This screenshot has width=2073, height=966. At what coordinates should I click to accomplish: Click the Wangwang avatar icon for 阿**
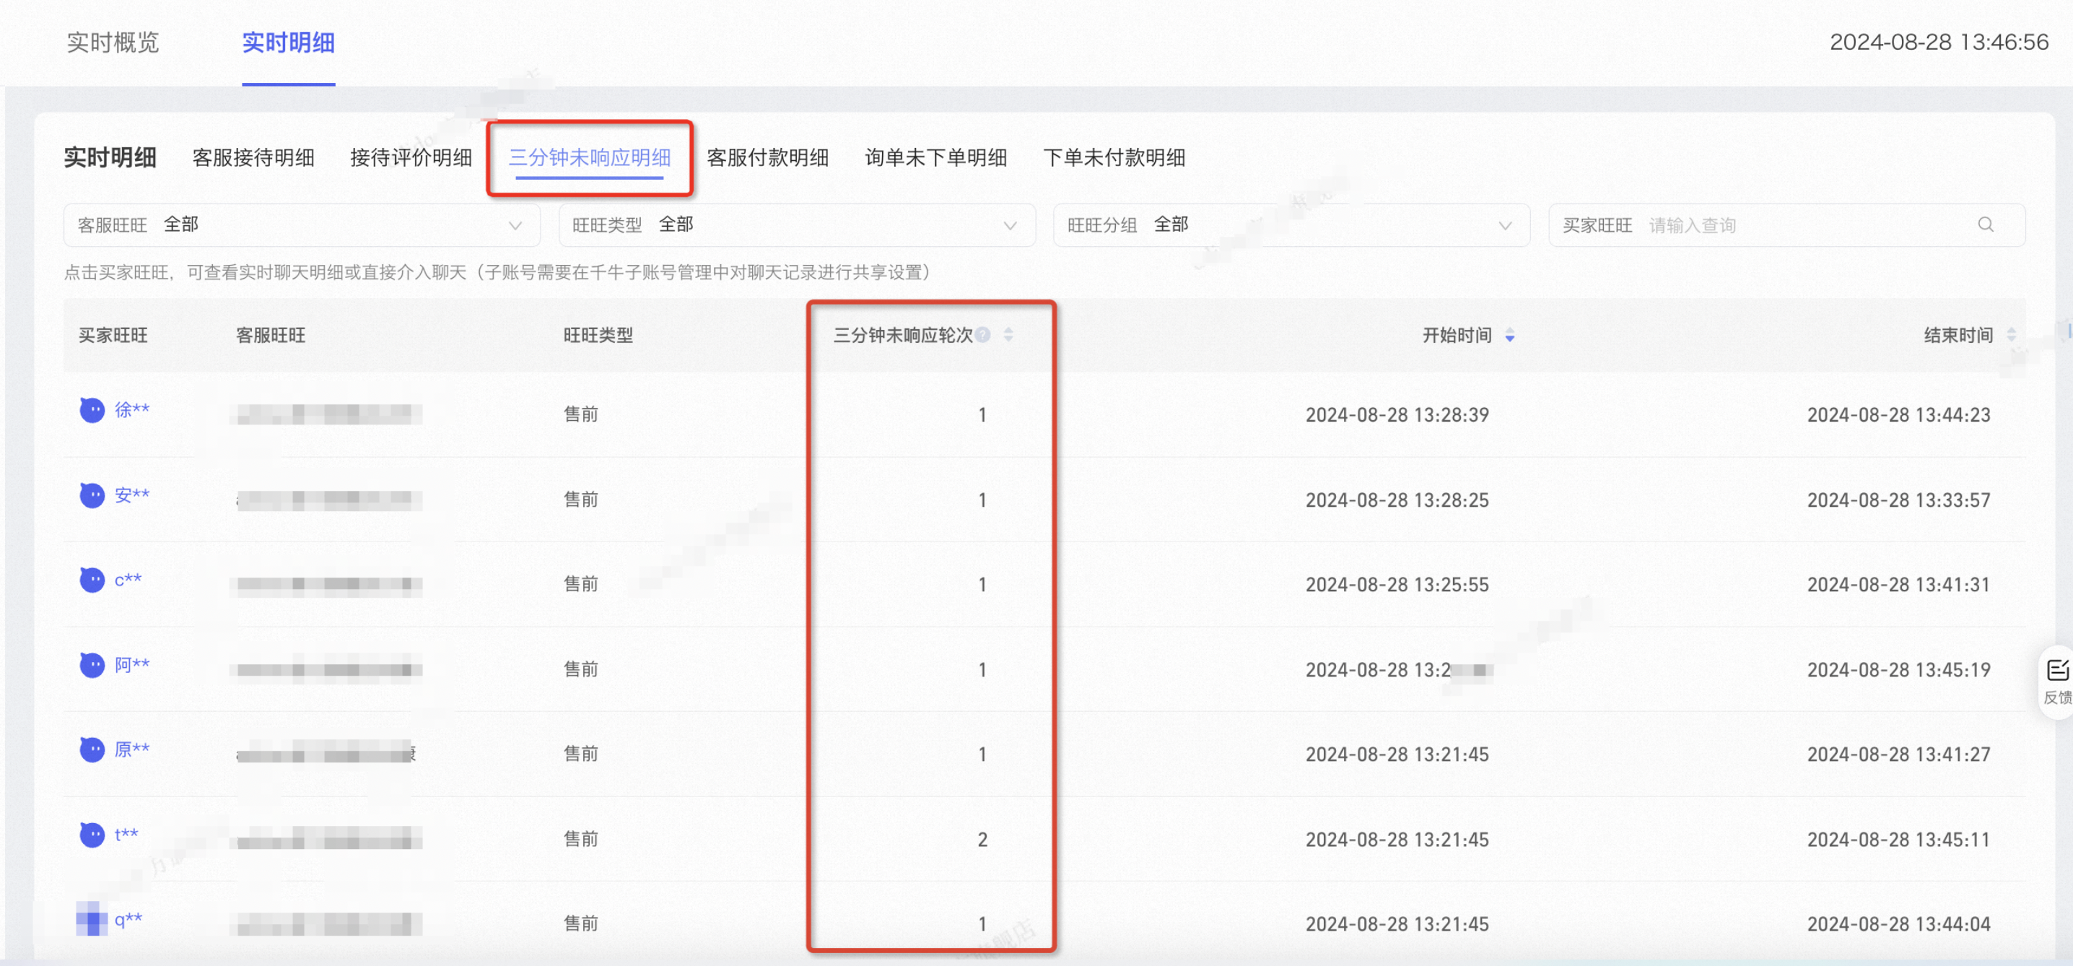(92, 665)
